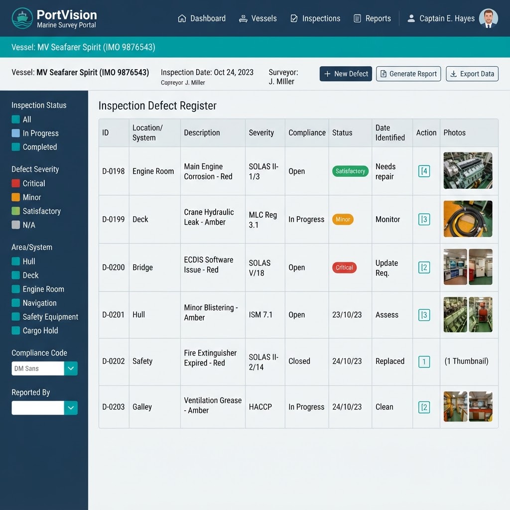
Task: Toggle Cargo Hold area filter
Action: [x=15, y=331]
